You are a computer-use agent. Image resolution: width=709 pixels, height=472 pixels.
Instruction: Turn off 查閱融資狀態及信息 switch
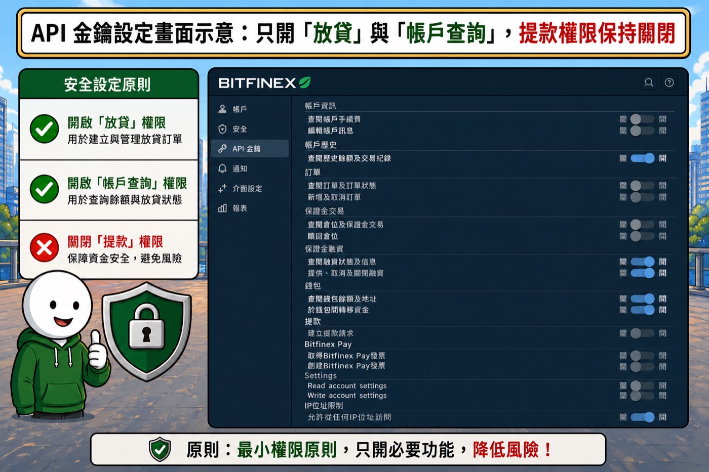(x=642, y=262)
